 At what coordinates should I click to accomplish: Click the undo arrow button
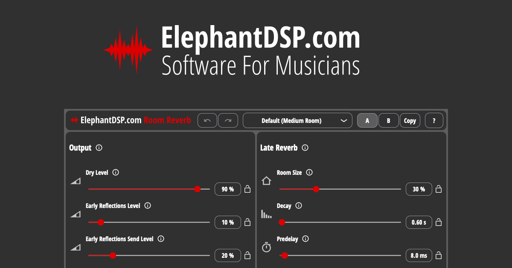(207, 120)
